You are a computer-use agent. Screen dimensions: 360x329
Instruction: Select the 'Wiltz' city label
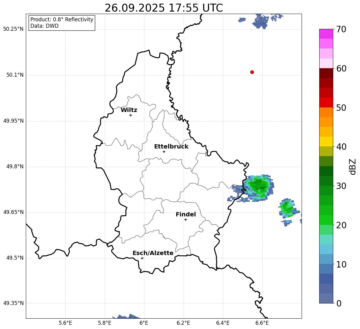pos(129,110)
